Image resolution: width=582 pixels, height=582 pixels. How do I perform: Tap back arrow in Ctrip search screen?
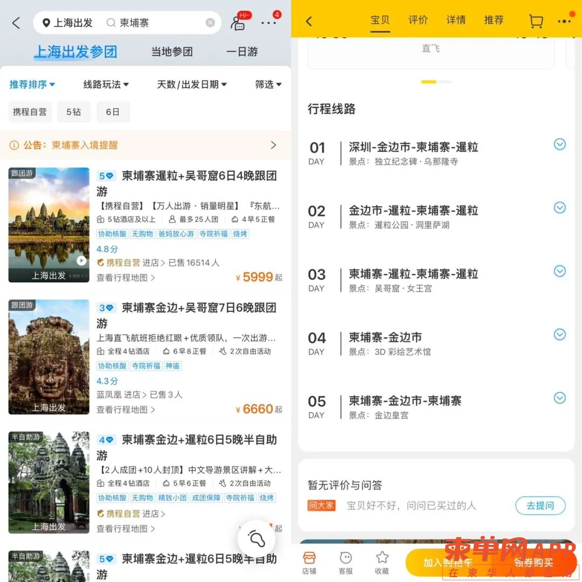click(x=16, y=23)
